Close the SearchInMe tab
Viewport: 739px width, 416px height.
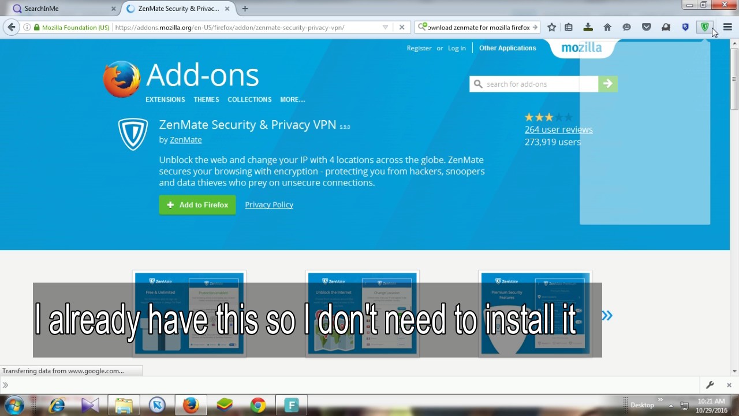pyautogui.click(x=113, y=9)
